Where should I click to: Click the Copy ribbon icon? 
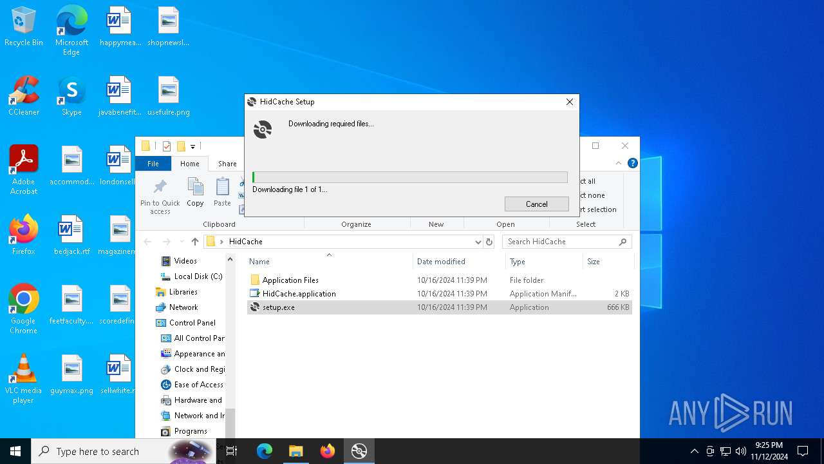tap(195, 192)
